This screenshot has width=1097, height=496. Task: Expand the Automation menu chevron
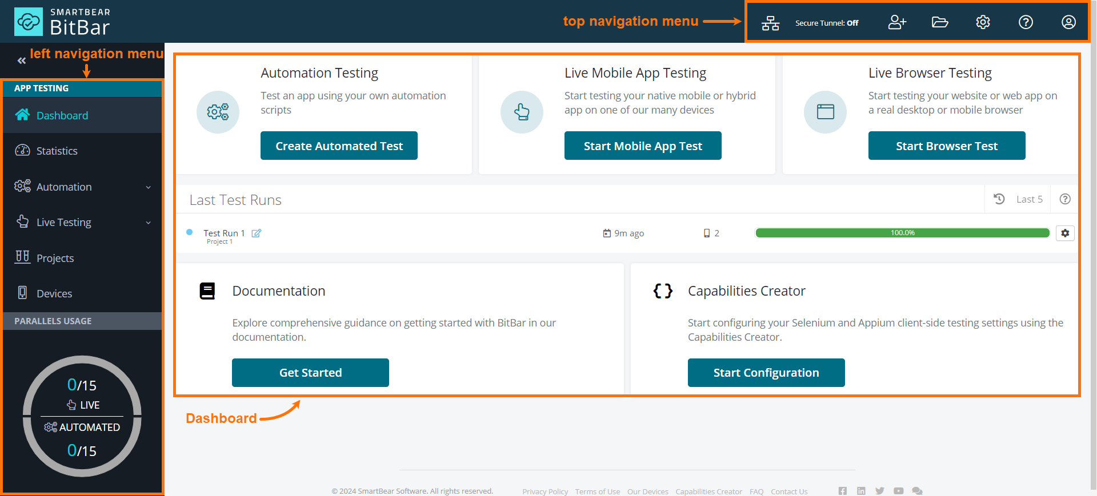tap(149, 187)
